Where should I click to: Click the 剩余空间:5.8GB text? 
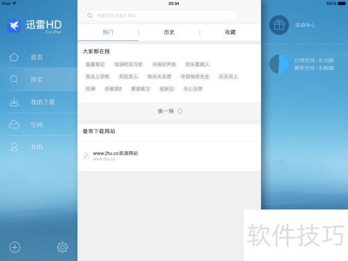point(314,68)
